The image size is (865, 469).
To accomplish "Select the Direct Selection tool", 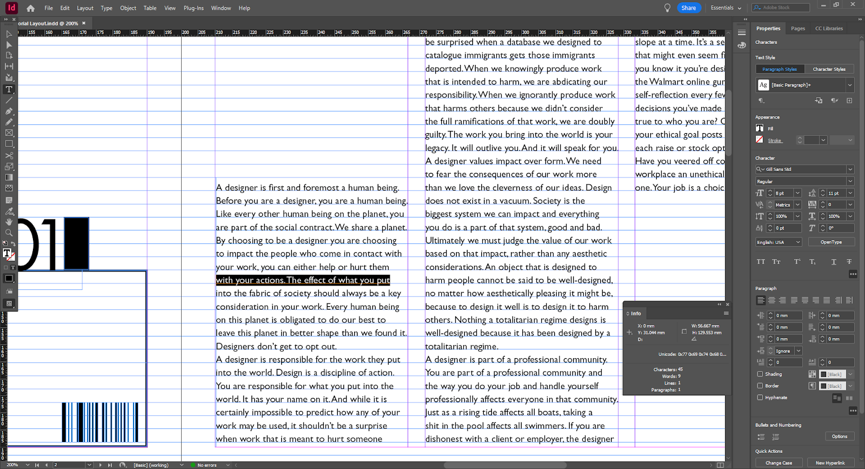I will pyautogui.click(x=9, y=44).
